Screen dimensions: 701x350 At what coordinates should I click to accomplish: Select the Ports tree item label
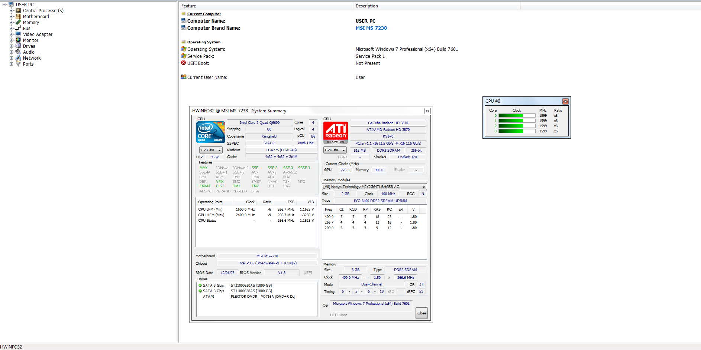[x=28, y=64]
